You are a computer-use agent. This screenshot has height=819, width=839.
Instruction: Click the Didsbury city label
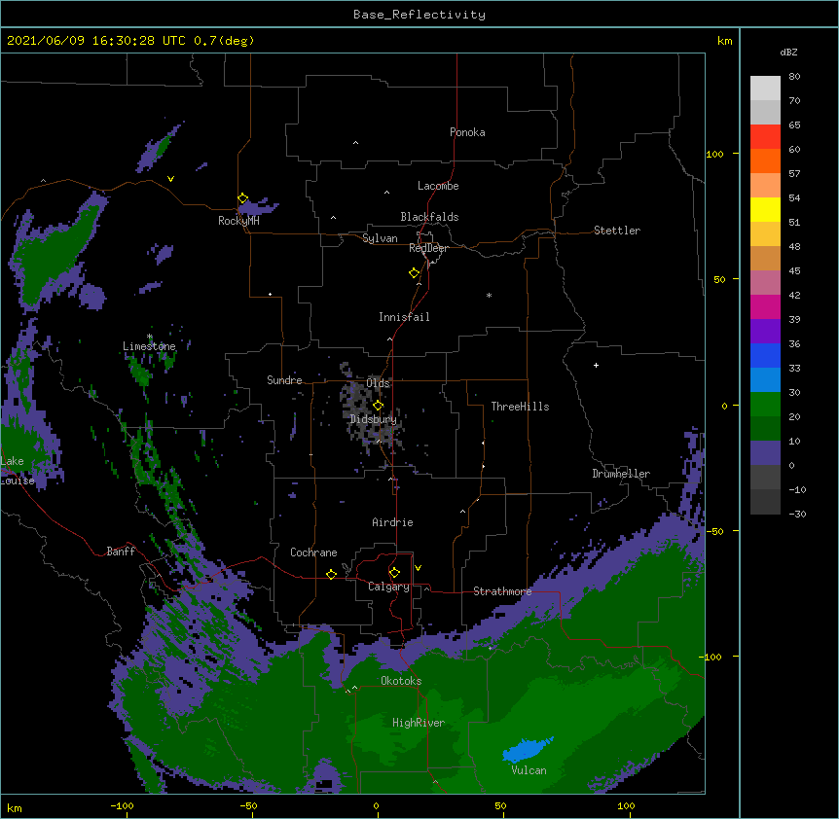click(374, 419)
